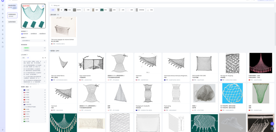Click the search icon in the keyword filter field

(x=44, y=41)
